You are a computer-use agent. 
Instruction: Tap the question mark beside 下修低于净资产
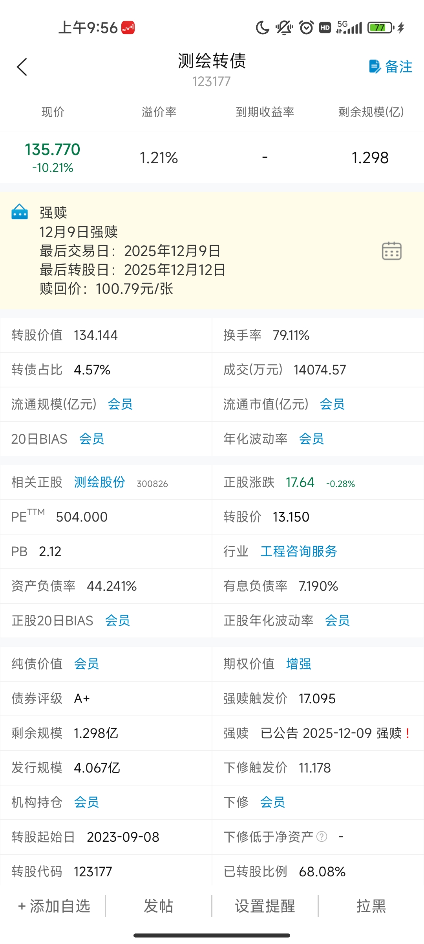click(322, 837)
